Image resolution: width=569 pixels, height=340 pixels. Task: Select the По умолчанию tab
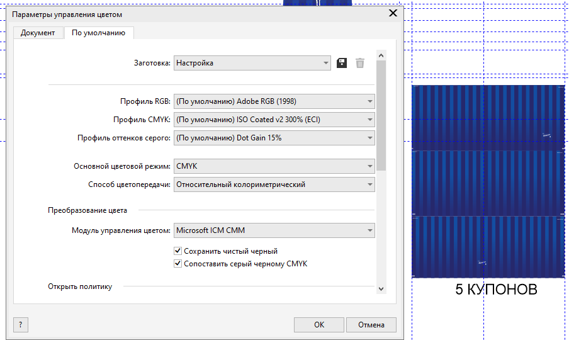pos(99,33)
